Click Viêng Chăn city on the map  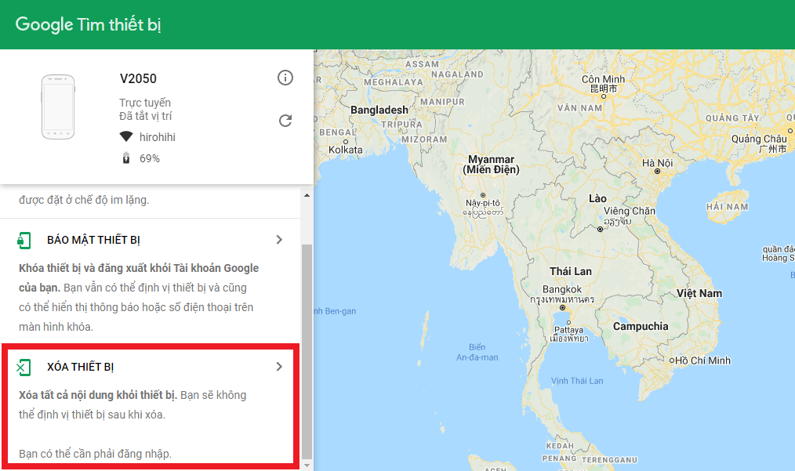click(x=630, y=211)
